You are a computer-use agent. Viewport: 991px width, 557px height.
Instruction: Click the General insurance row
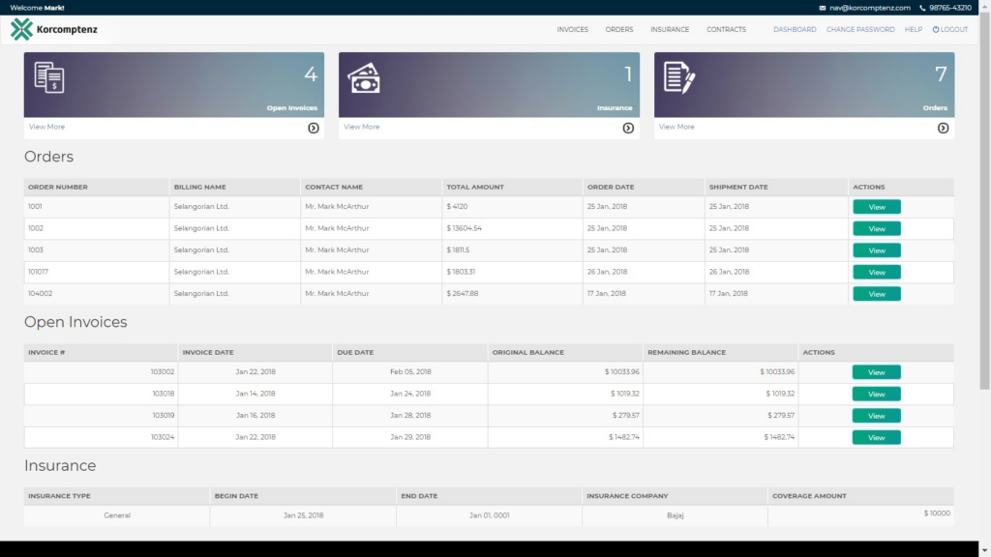[116, 514]
